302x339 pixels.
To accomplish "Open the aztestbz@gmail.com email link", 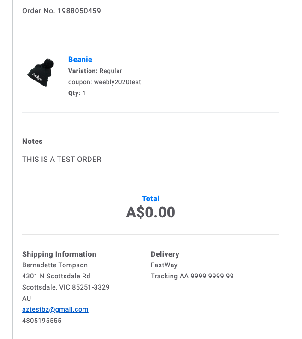I will (55, 309).
